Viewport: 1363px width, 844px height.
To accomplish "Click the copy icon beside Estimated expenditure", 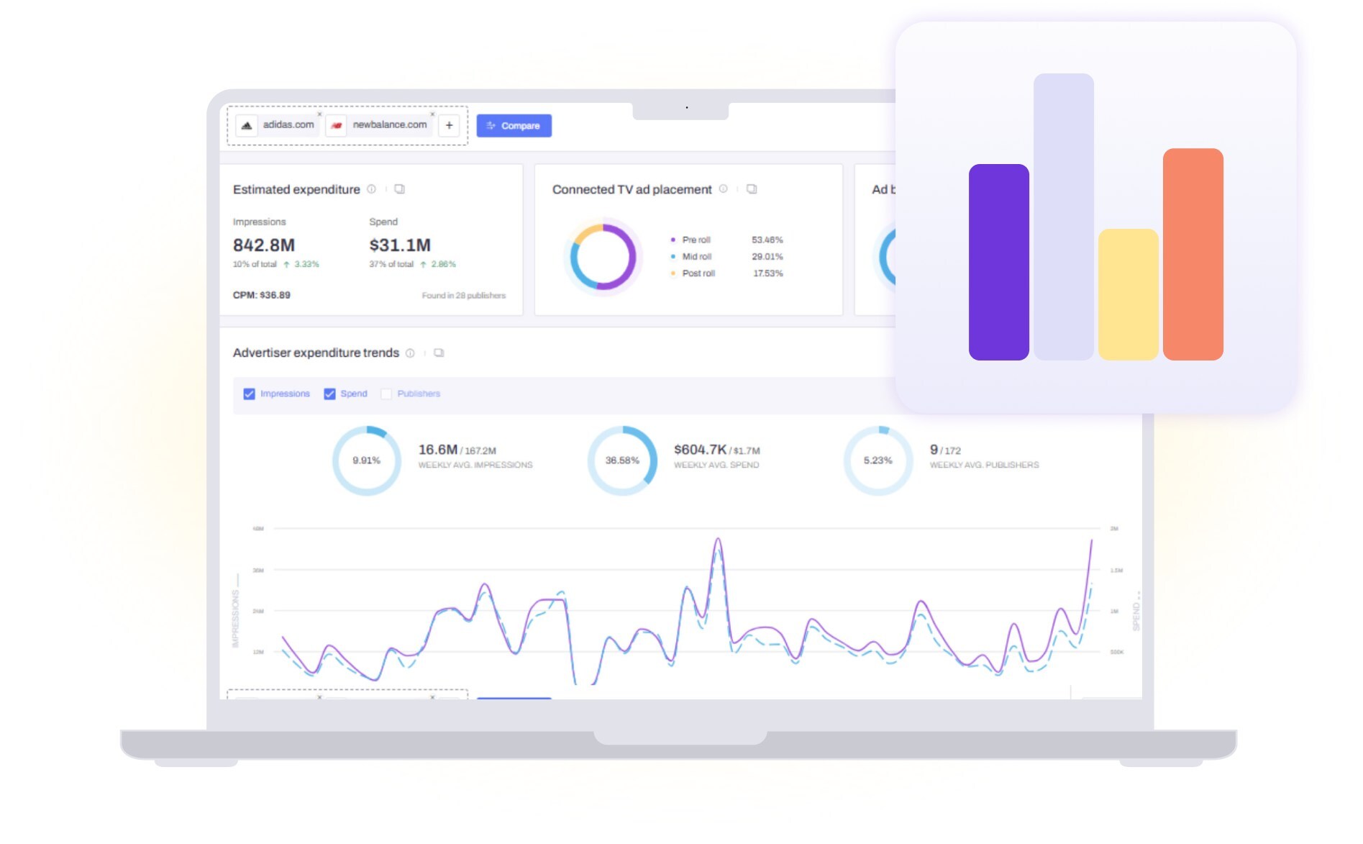I will pyautogui.click(x=399, y=189).
